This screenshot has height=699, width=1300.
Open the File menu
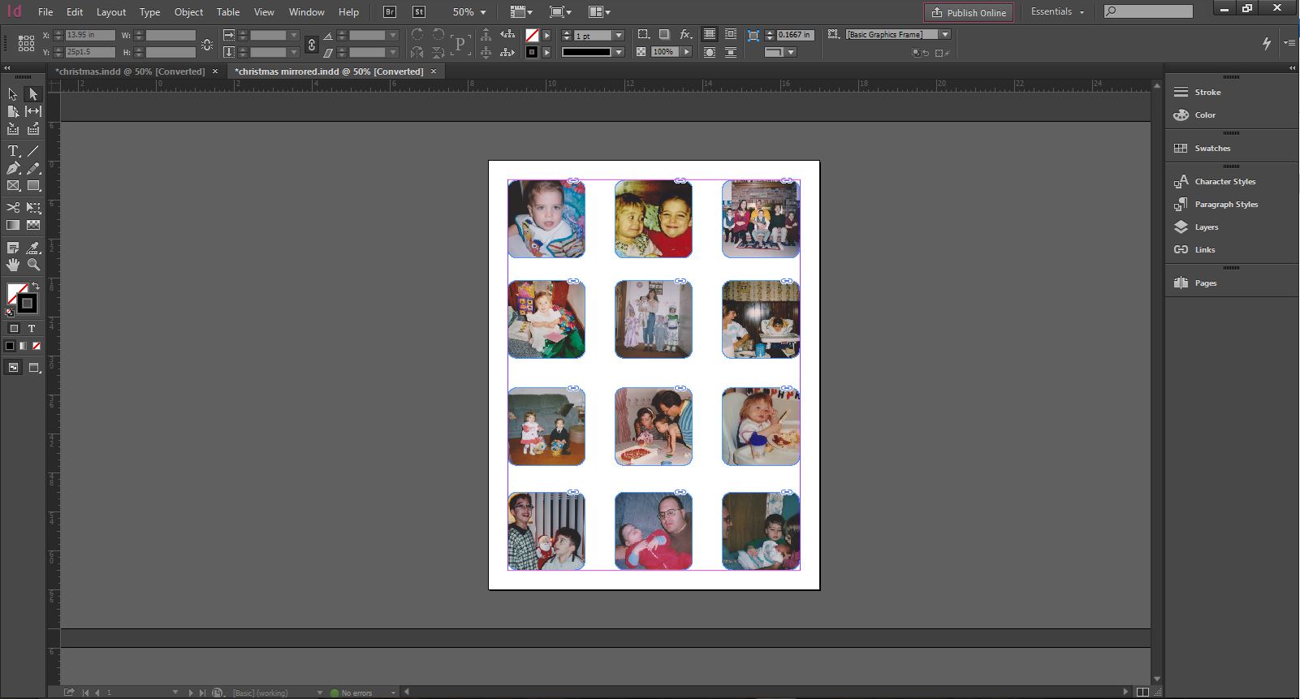point(45,12)
